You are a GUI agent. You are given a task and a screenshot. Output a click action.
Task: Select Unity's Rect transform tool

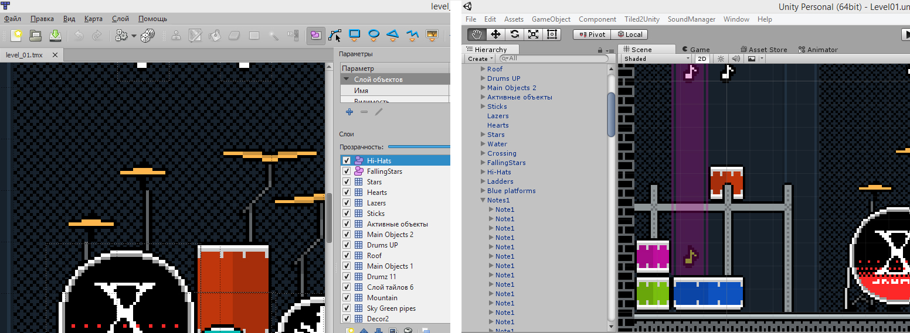point(552,34)
